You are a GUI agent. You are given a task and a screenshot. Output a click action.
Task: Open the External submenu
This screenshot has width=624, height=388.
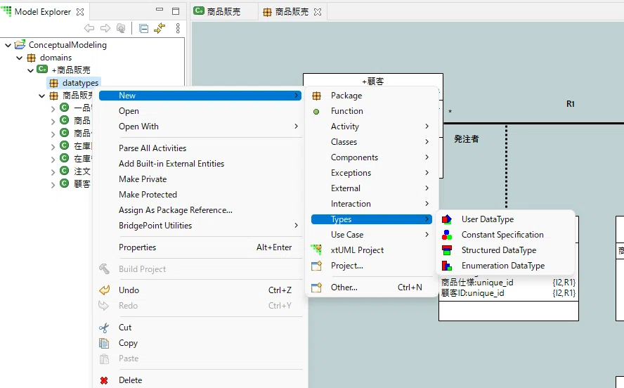371,188
